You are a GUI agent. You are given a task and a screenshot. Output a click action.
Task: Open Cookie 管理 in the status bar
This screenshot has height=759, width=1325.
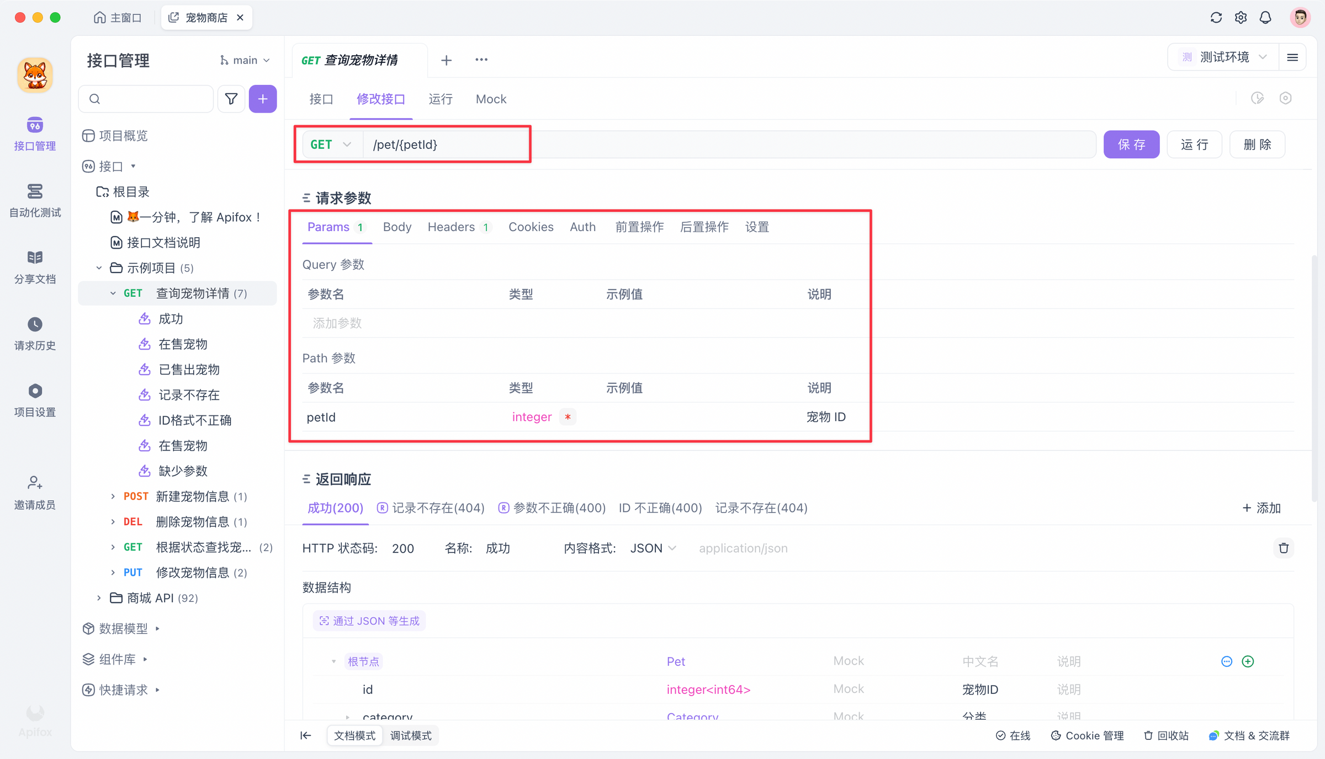(x=1086, y=735)
